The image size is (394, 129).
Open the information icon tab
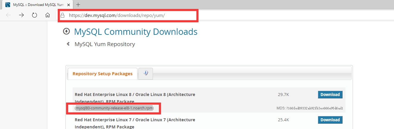[146, 73]
